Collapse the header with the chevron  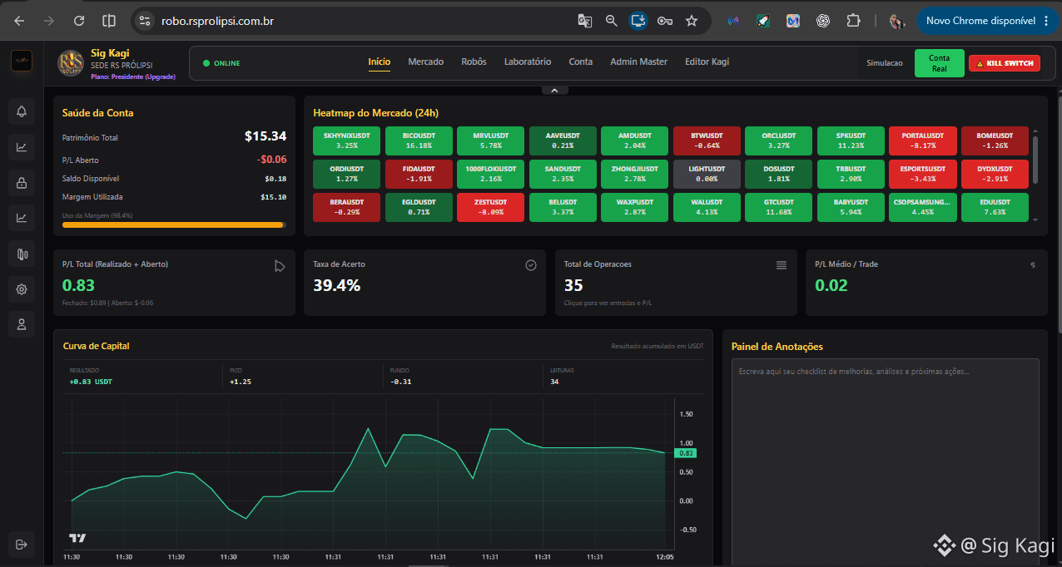point(554,90)
